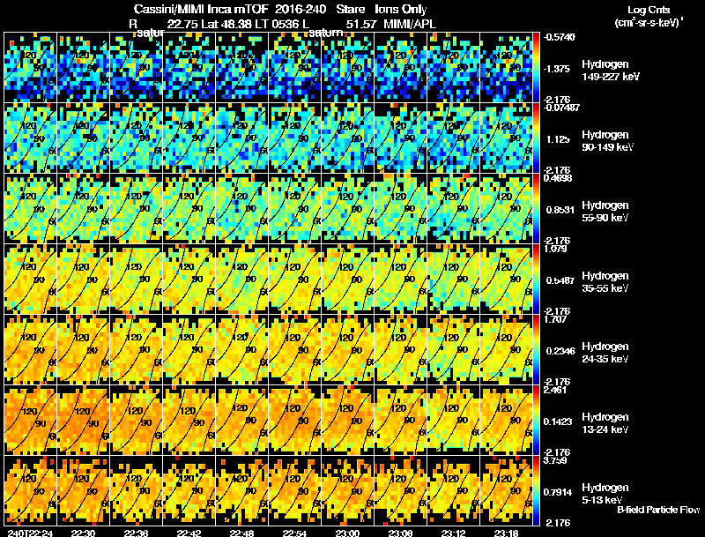Open the 90-149 keV image panel at 22:54
The width and height of the screenshot is (705, 537).
(x=294, y=138)
